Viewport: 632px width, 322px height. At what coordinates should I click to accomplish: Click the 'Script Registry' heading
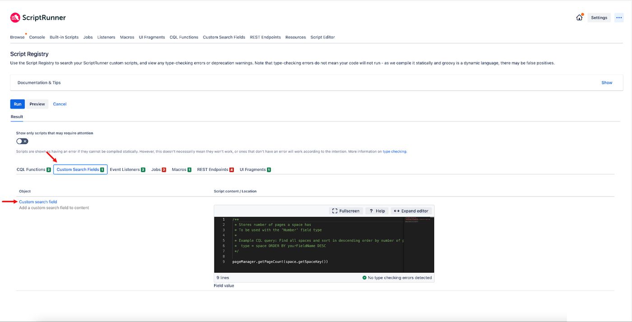[x=29, y=54]
